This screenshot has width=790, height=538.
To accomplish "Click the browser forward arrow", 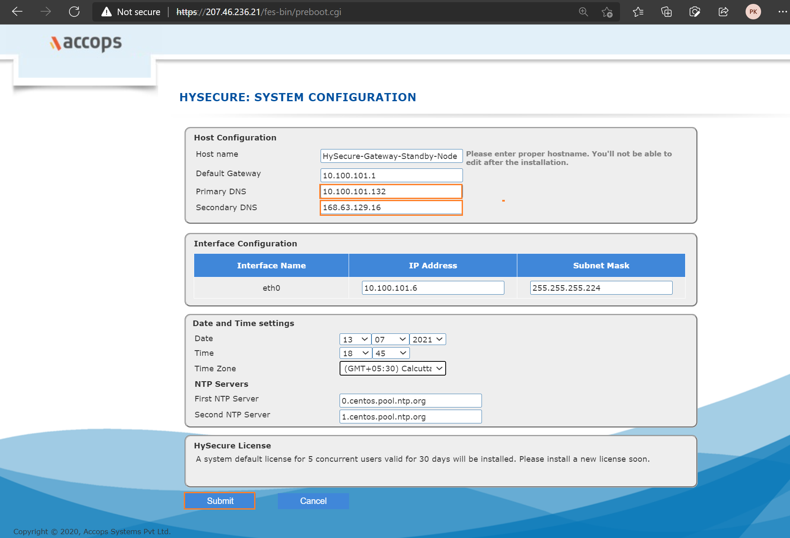I will point(45,12).
